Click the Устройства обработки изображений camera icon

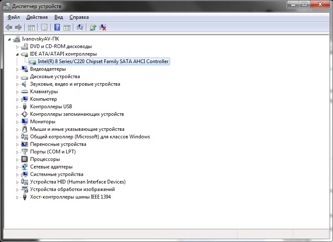25,189
